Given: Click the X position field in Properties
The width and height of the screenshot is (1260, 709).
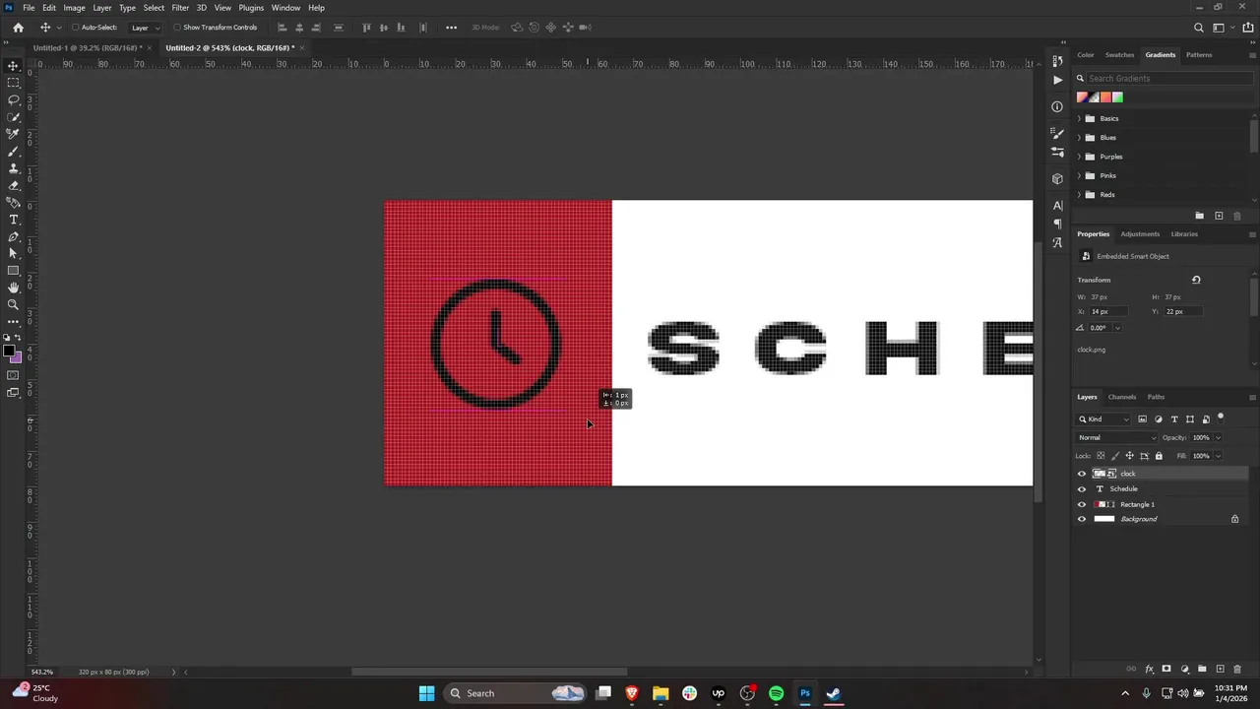Looking at the screenshot, I should [1107, 311].
